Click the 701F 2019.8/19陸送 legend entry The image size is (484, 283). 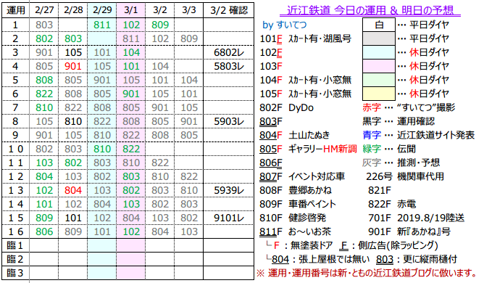click(416, 218)
